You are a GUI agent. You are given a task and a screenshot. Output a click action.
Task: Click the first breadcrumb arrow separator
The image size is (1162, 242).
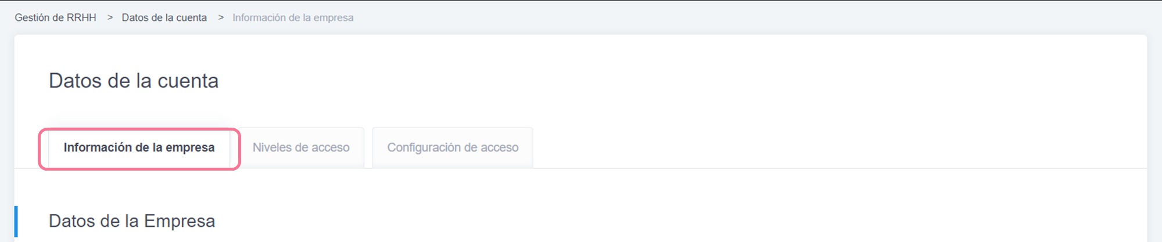point(110,17)
